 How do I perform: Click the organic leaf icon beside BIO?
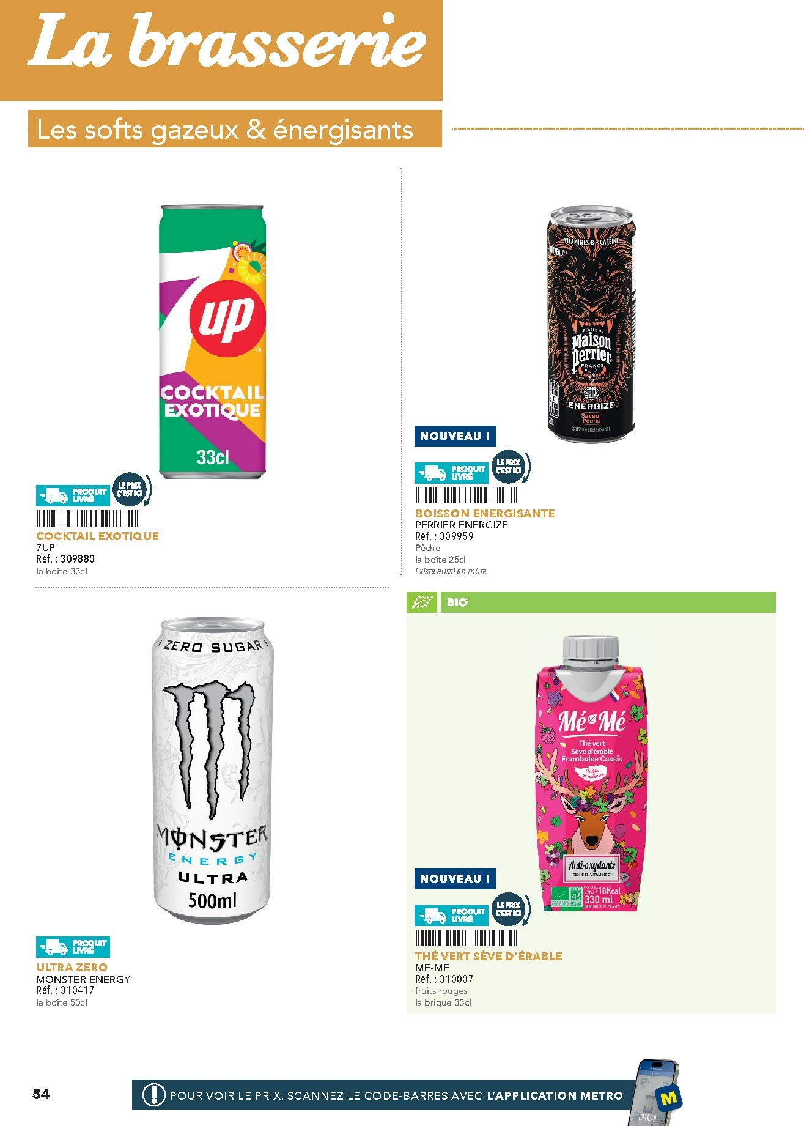point(422,602)
